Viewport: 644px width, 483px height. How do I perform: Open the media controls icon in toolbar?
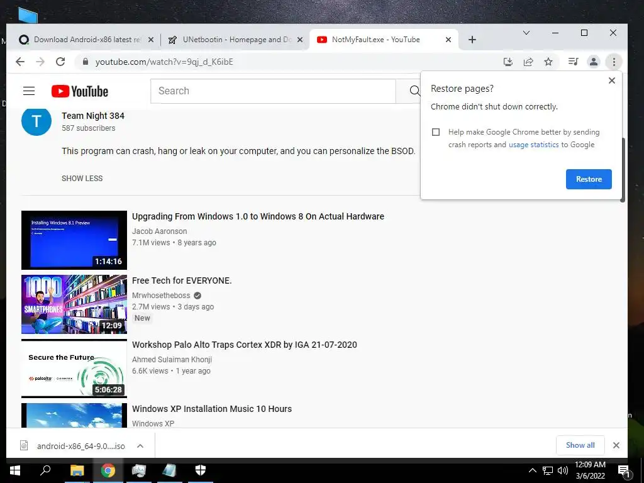tap(574, 62)
